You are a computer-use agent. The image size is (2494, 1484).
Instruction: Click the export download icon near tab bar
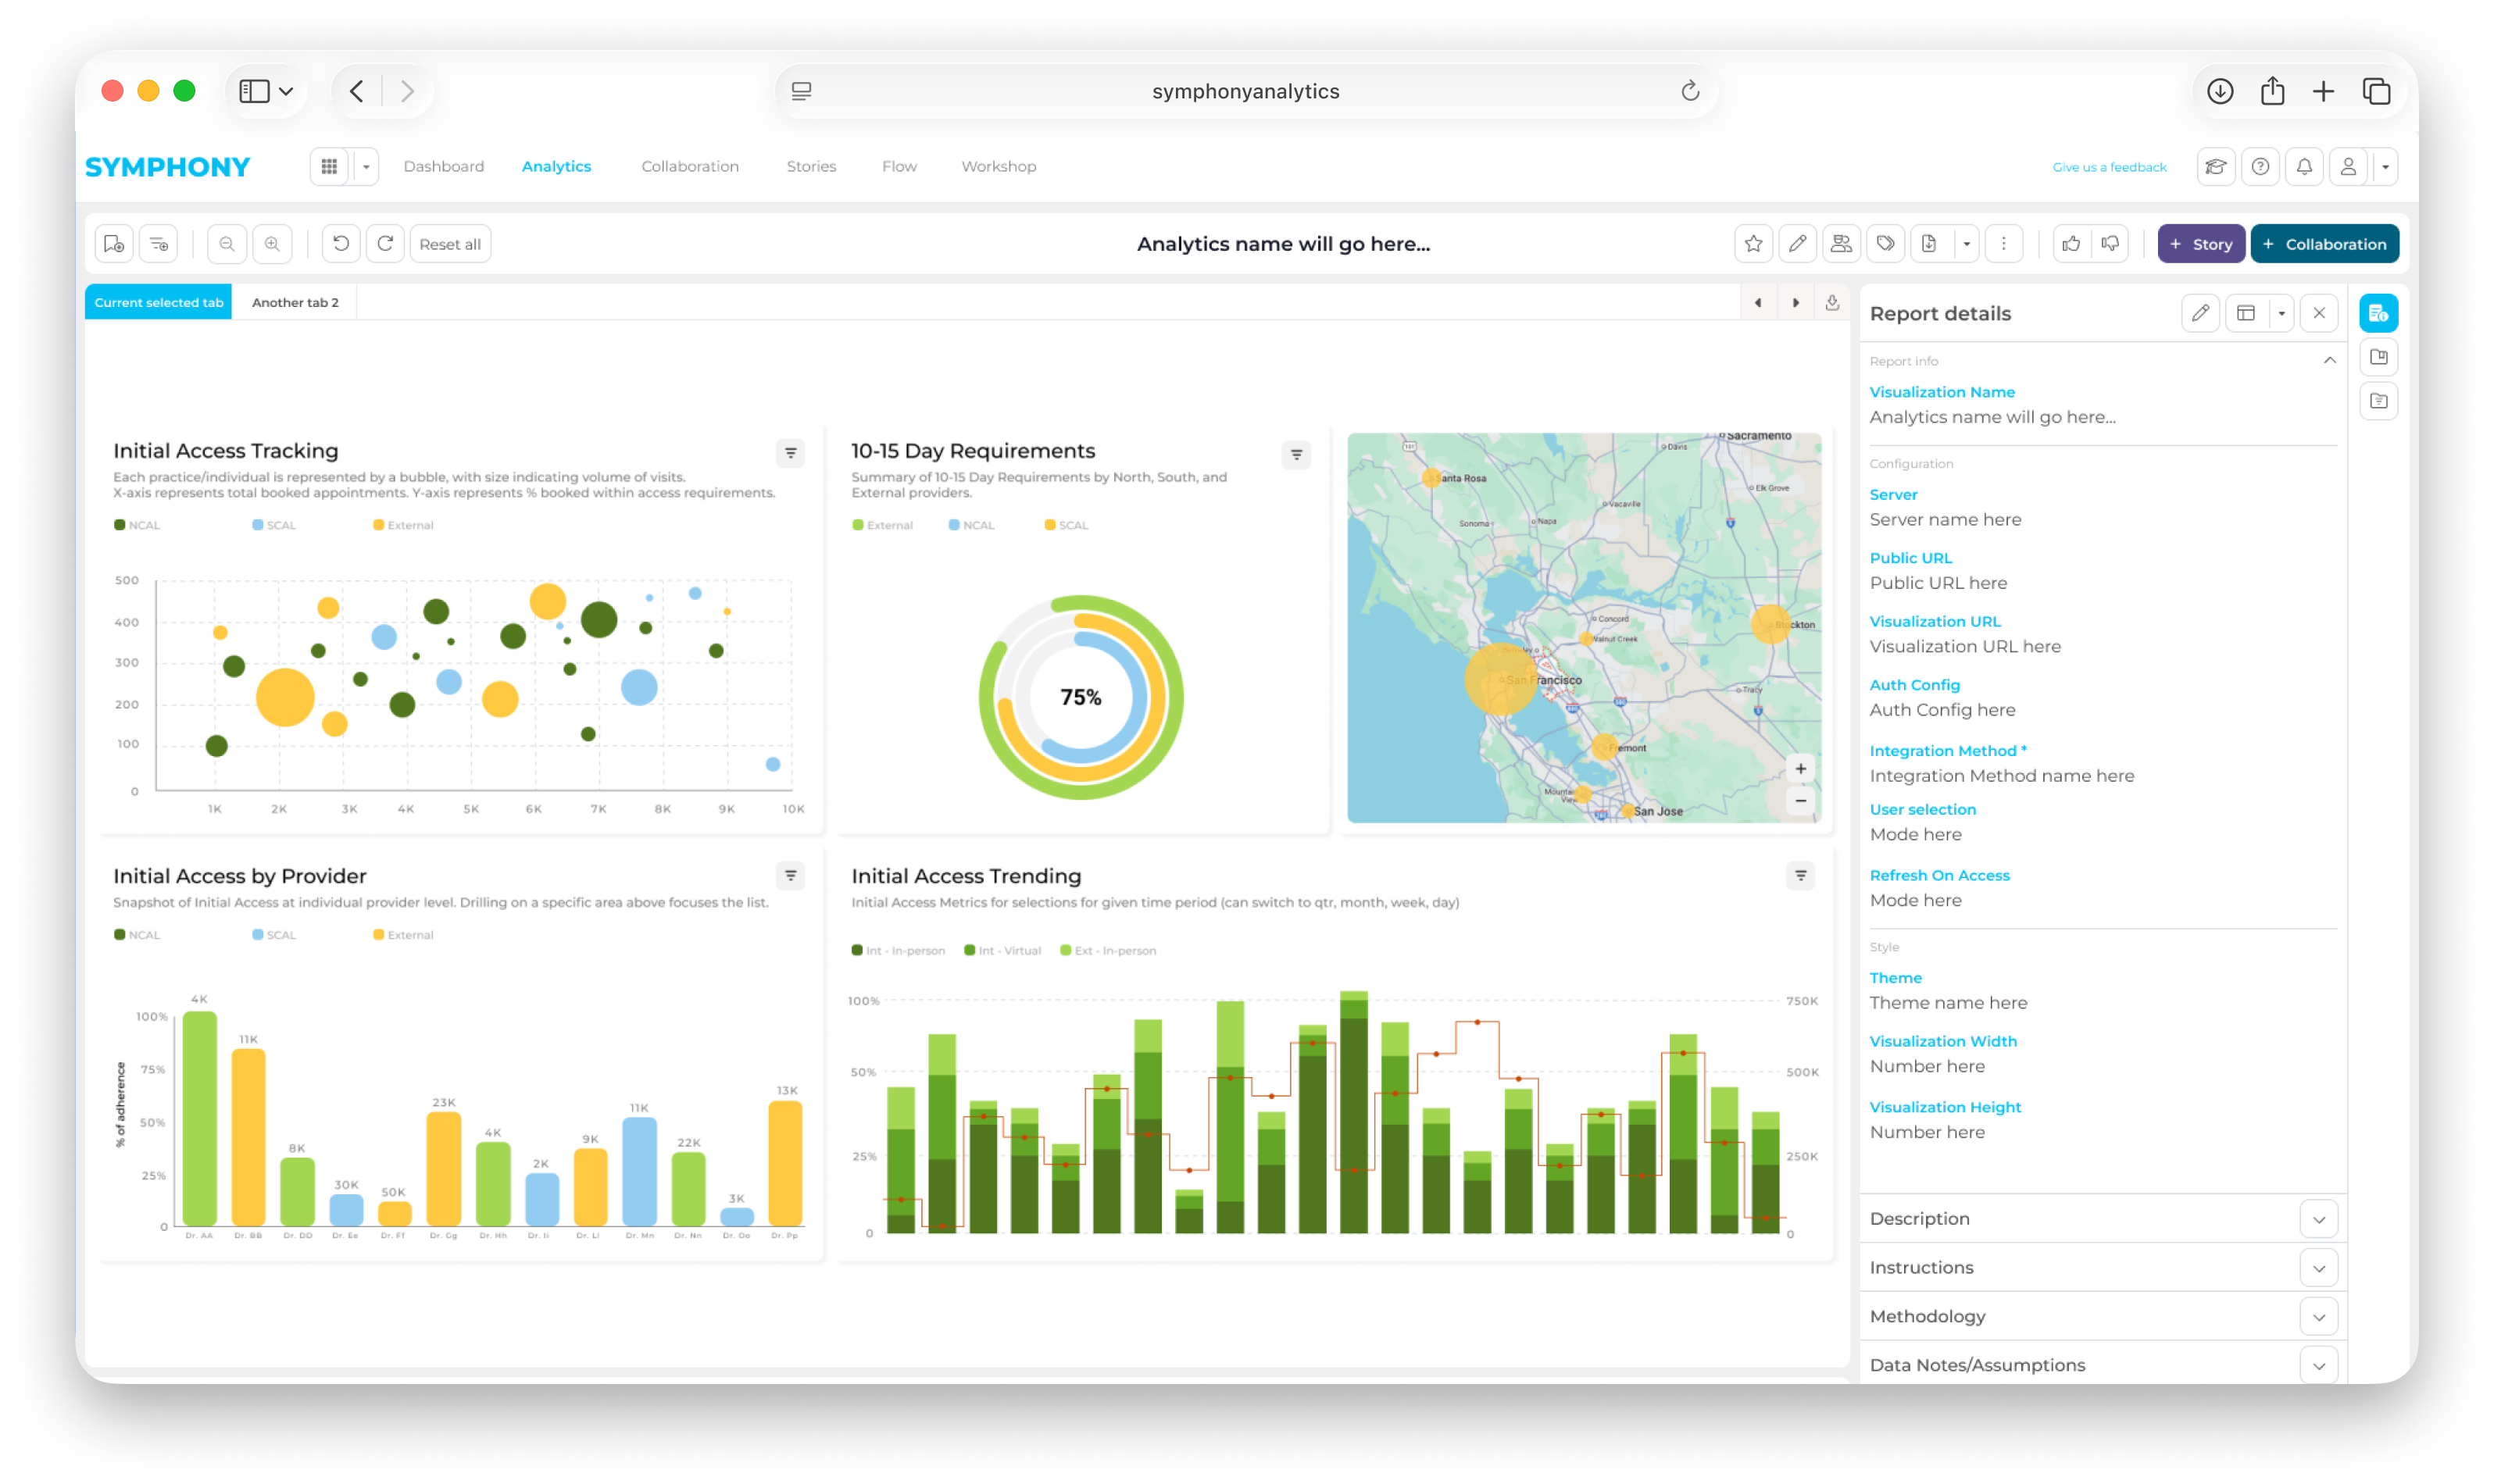pyautogui.click(x=1831, y=302)
